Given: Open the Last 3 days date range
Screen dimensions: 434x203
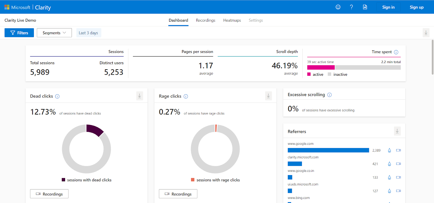Looking at the screenshot, I should tap(88, 33).
